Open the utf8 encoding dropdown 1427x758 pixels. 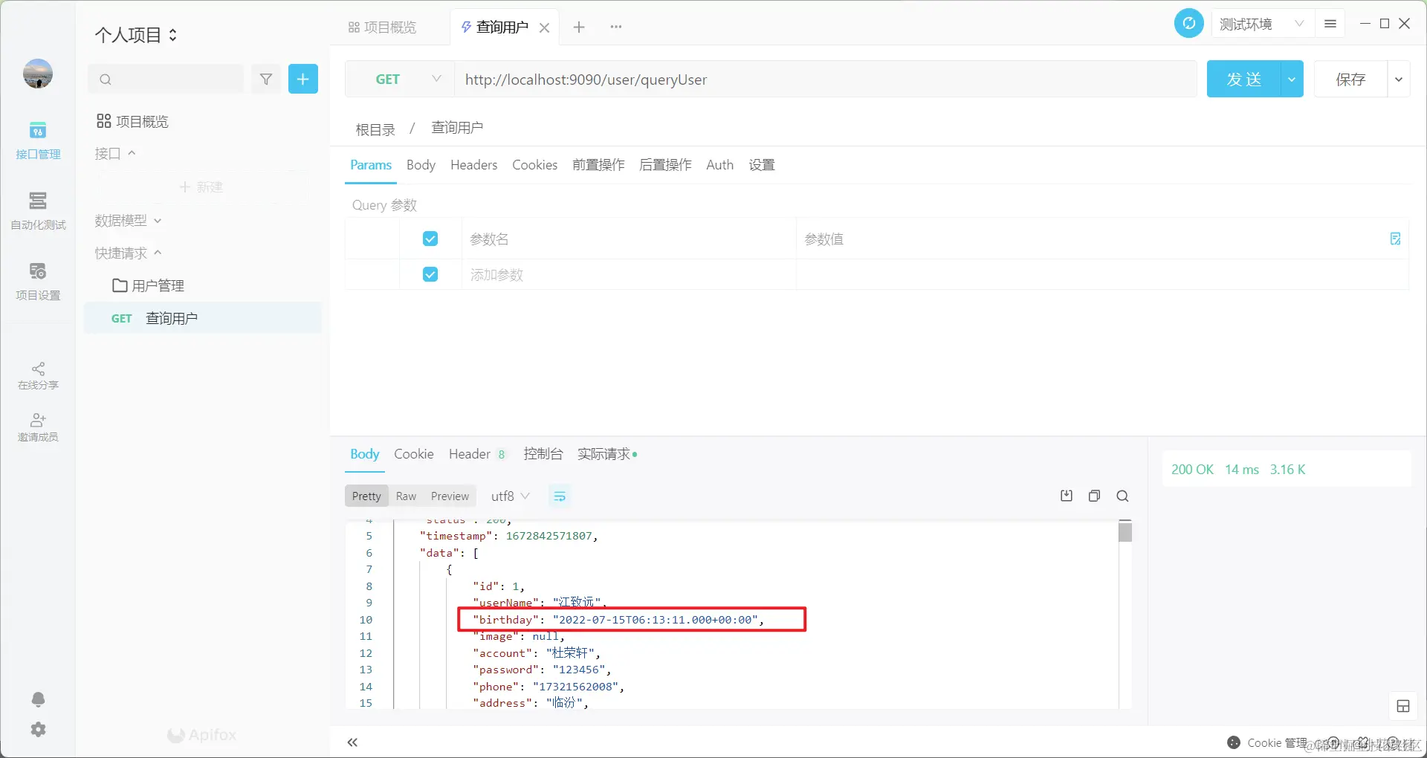(x=510, y=496)
